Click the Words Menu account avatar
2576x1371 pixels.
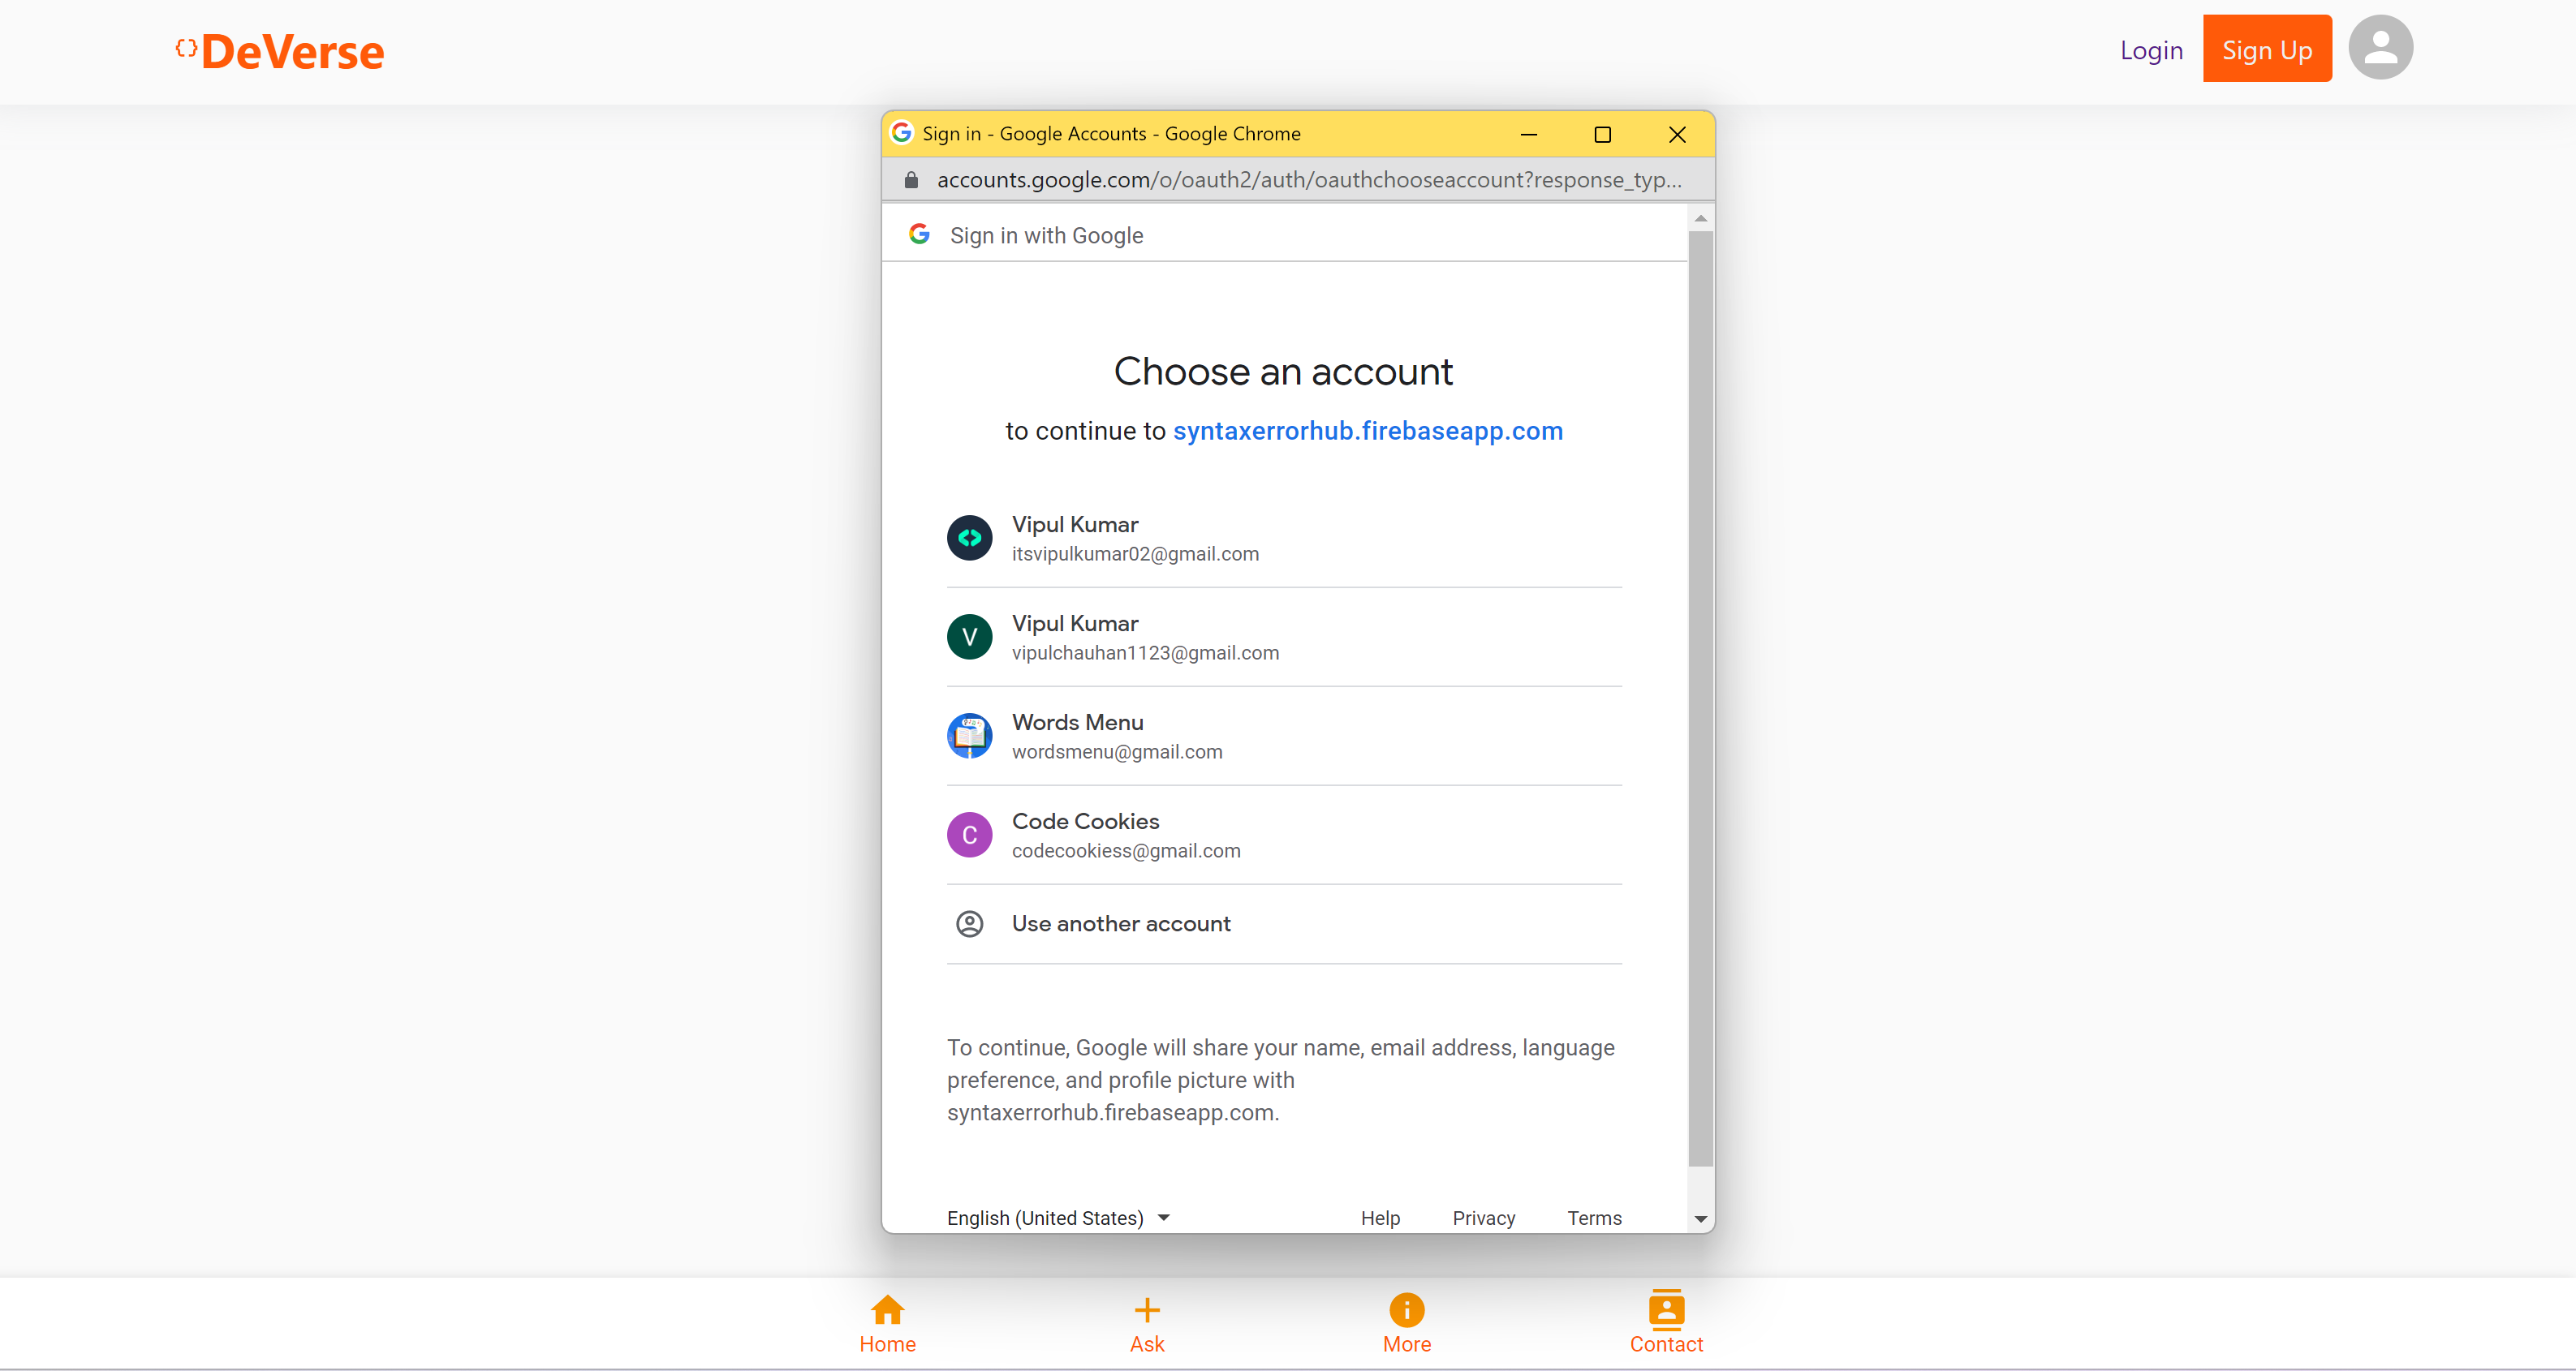pos(969,736)
